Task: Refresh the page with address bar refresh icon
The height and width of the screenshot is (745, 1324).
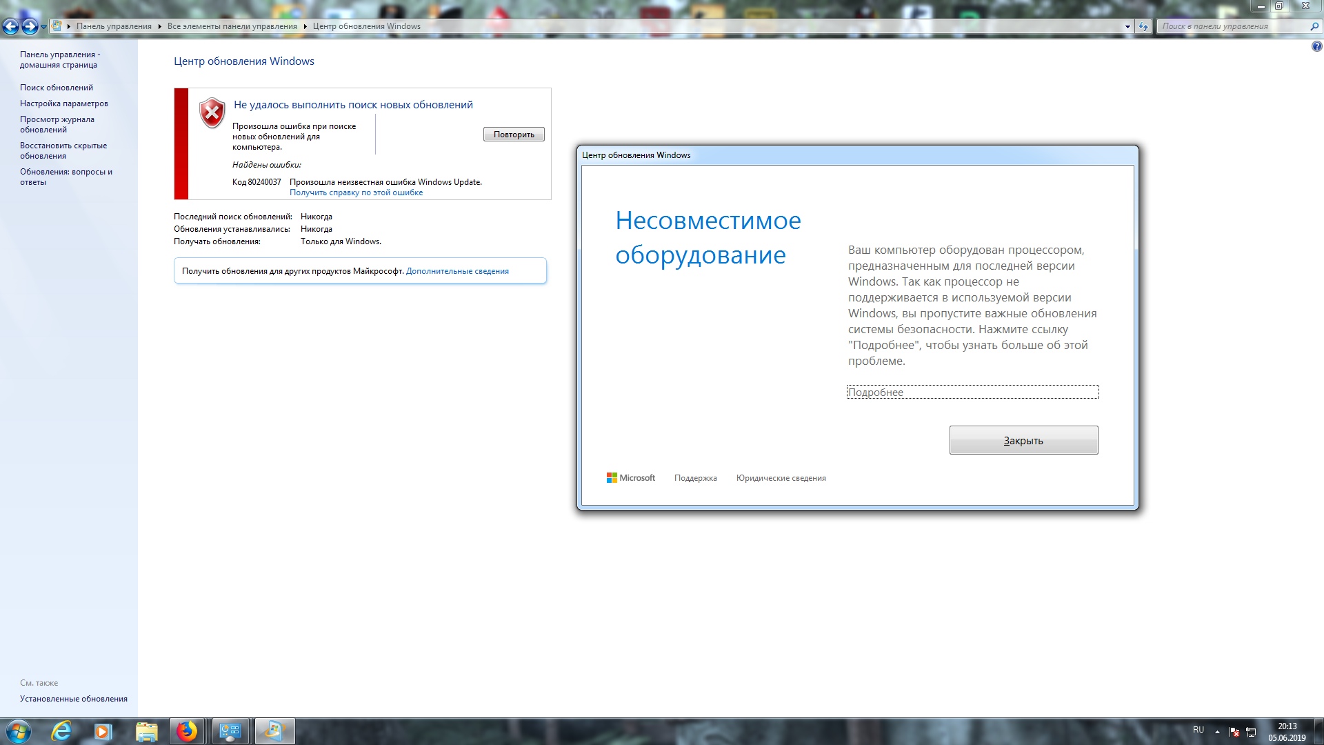Action: coord(1143,26)
